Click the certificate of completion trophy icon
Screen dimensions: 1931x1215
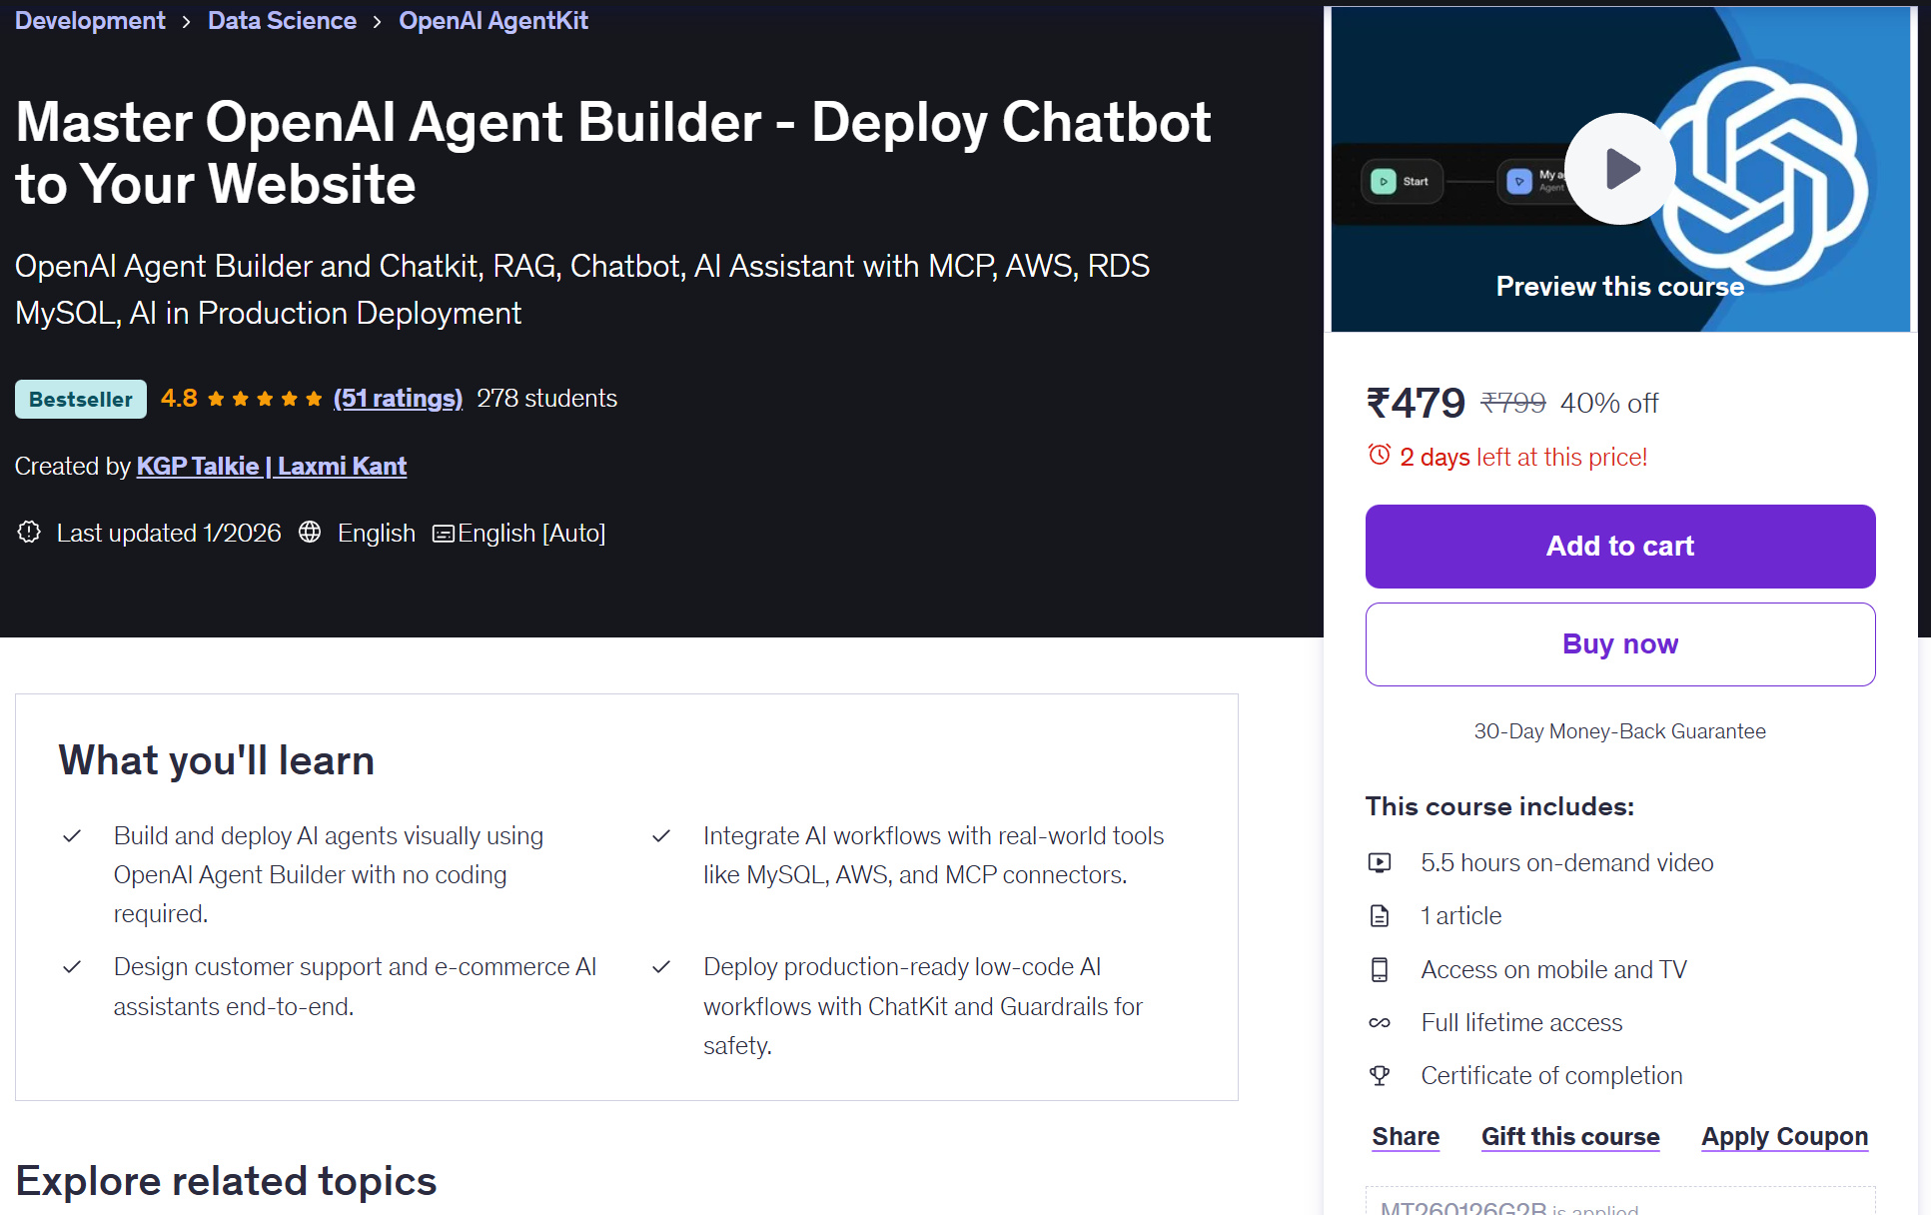click(x=1381, y=1075)
